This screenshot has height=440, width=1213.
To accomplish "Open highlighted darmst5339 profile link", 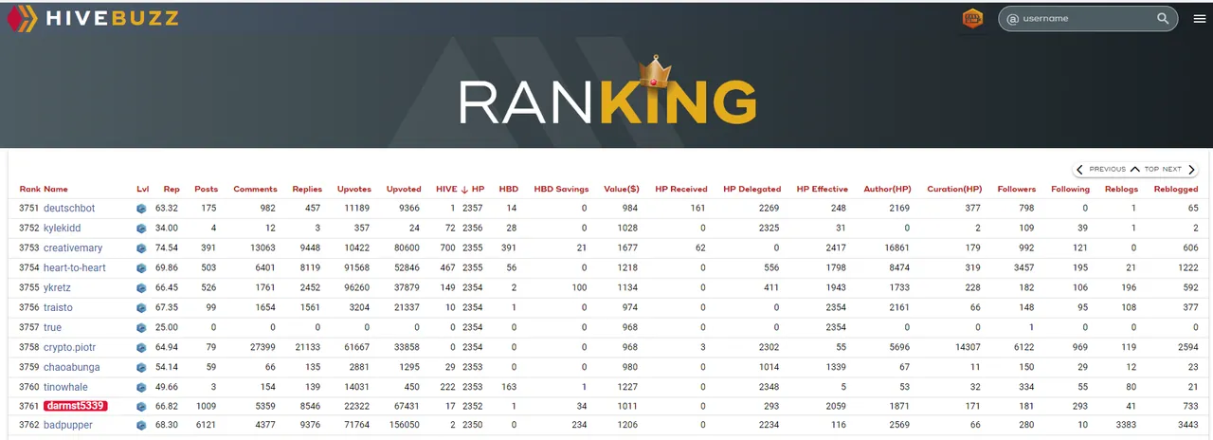I will [76, 406].
